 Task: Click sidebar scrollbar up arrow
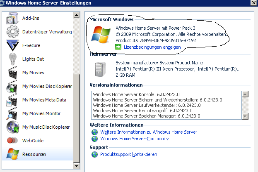coord(76,15)
